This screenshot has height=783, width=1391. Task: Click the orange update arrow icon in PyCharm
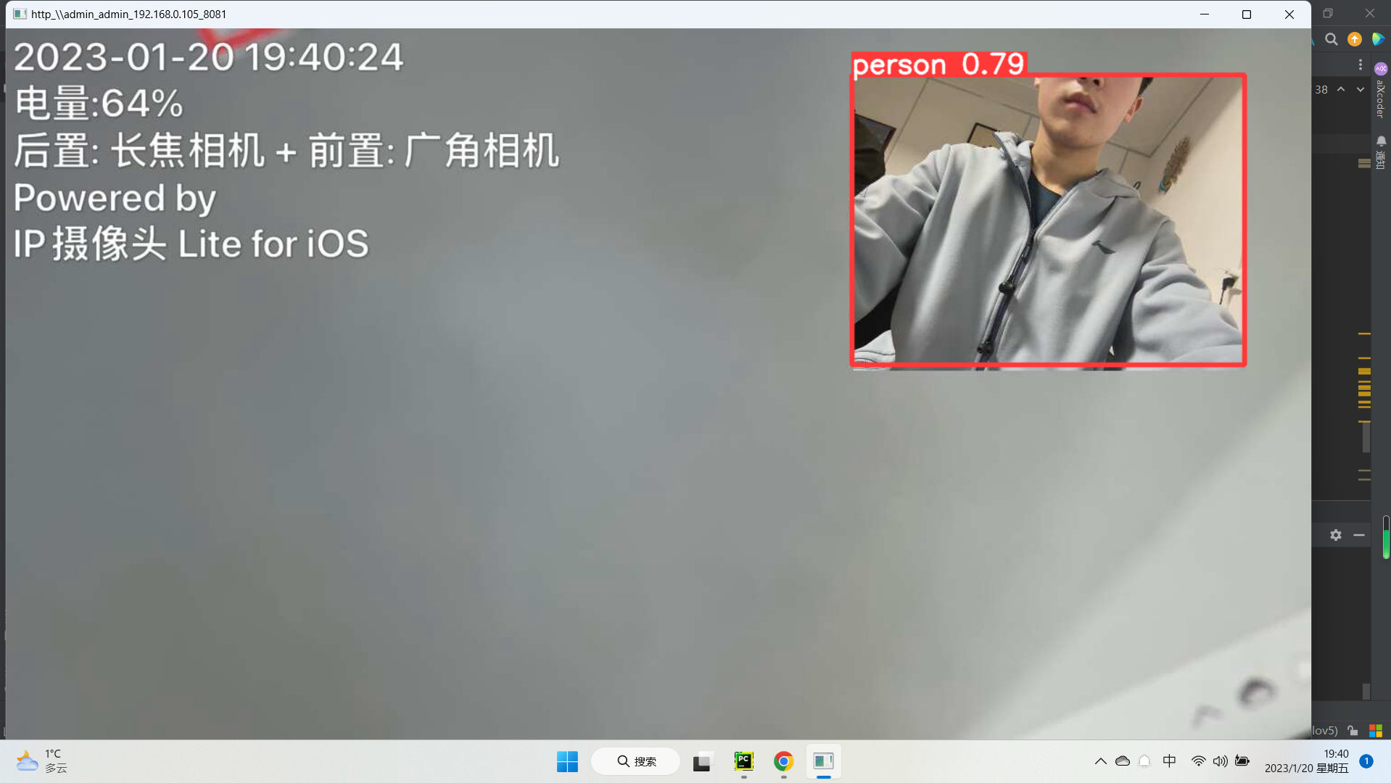[1355, 39]
